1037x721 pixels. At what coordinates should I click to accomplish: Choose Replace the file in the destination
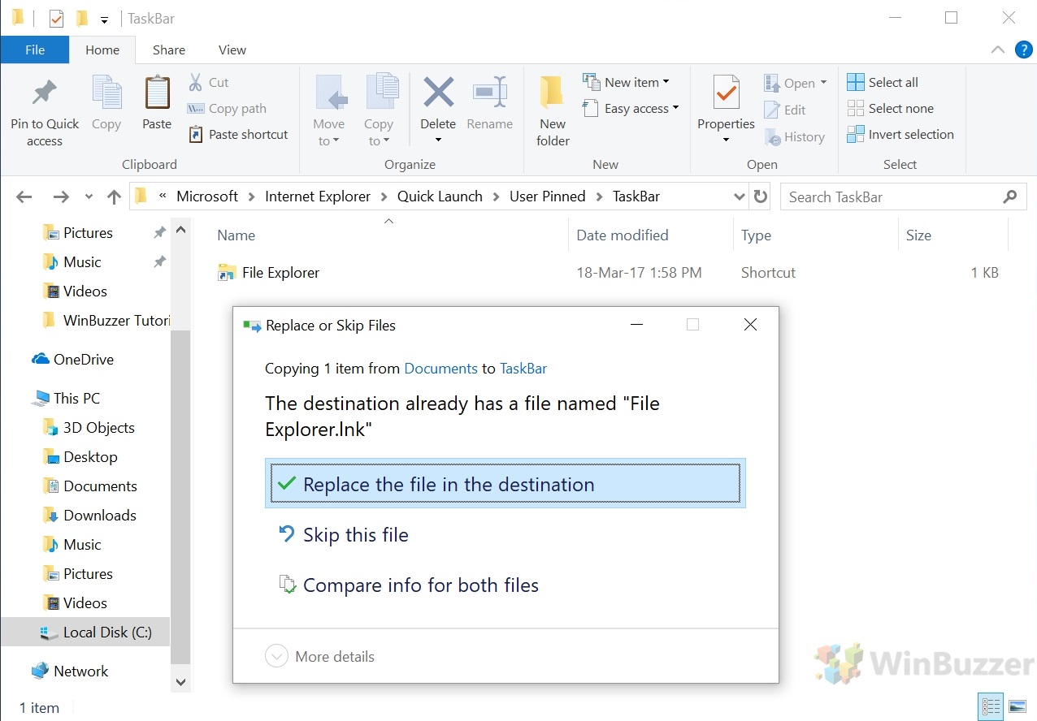(447, 484)
